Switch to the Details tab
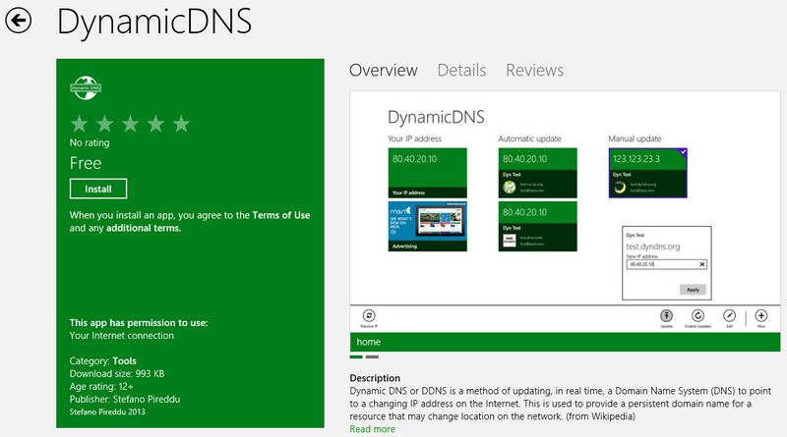The width and height of the screenshot is (787, 437). [x=461, y=70]
